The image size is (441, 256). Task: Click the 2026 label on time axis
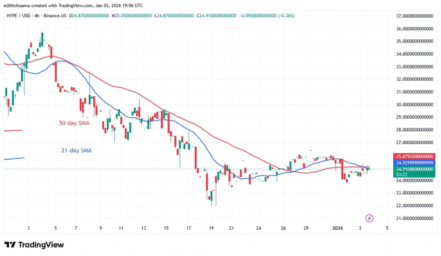click(x=338, y=228)
